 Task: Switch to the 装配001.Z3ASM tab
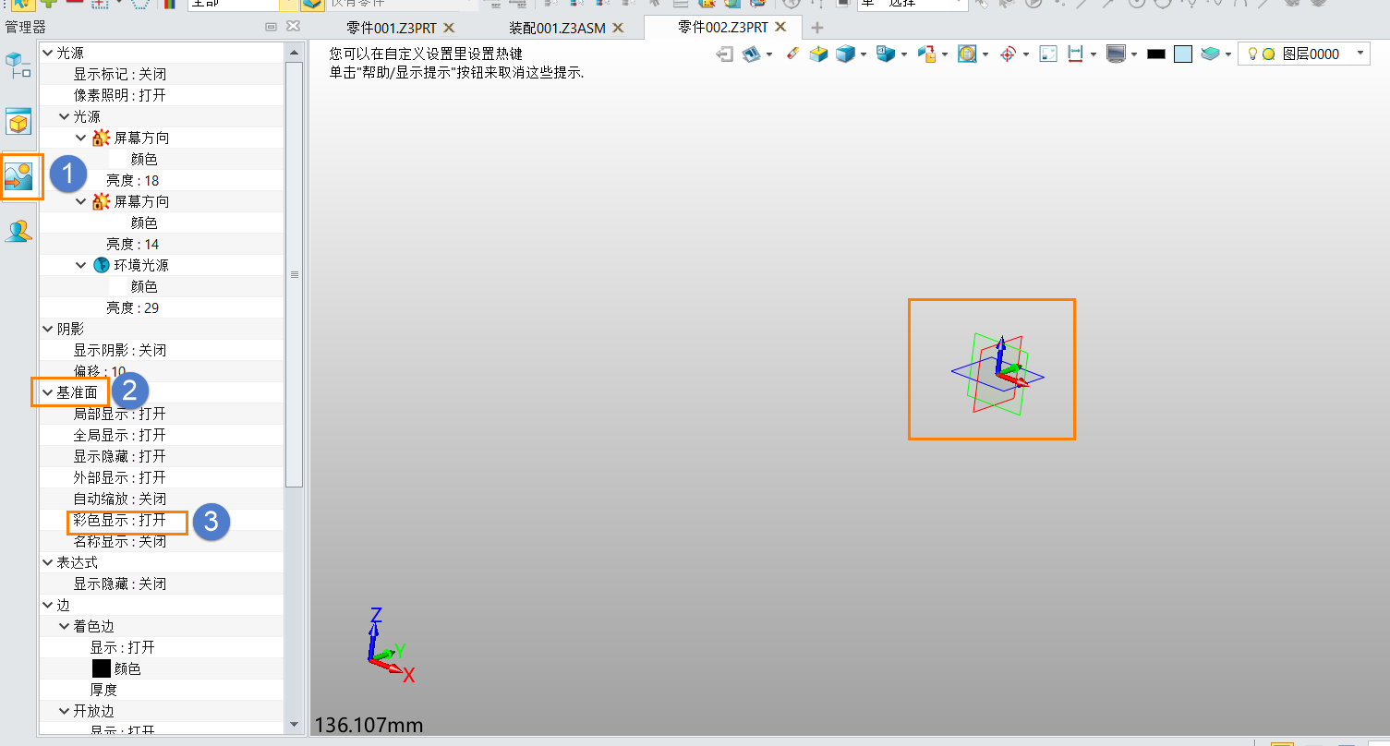coord(558,28)
